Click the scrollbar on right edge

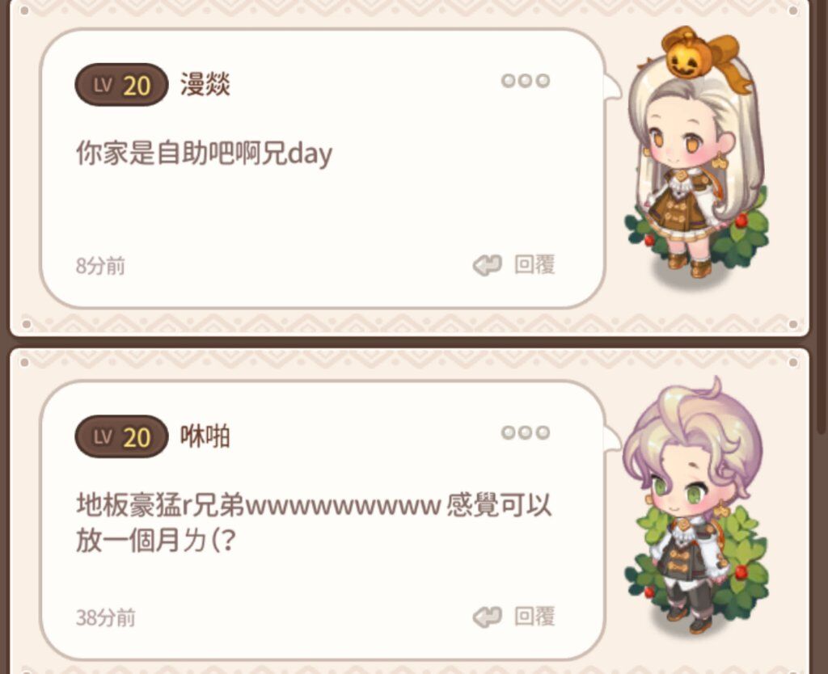pyautogui.click(x=823, y=217)
